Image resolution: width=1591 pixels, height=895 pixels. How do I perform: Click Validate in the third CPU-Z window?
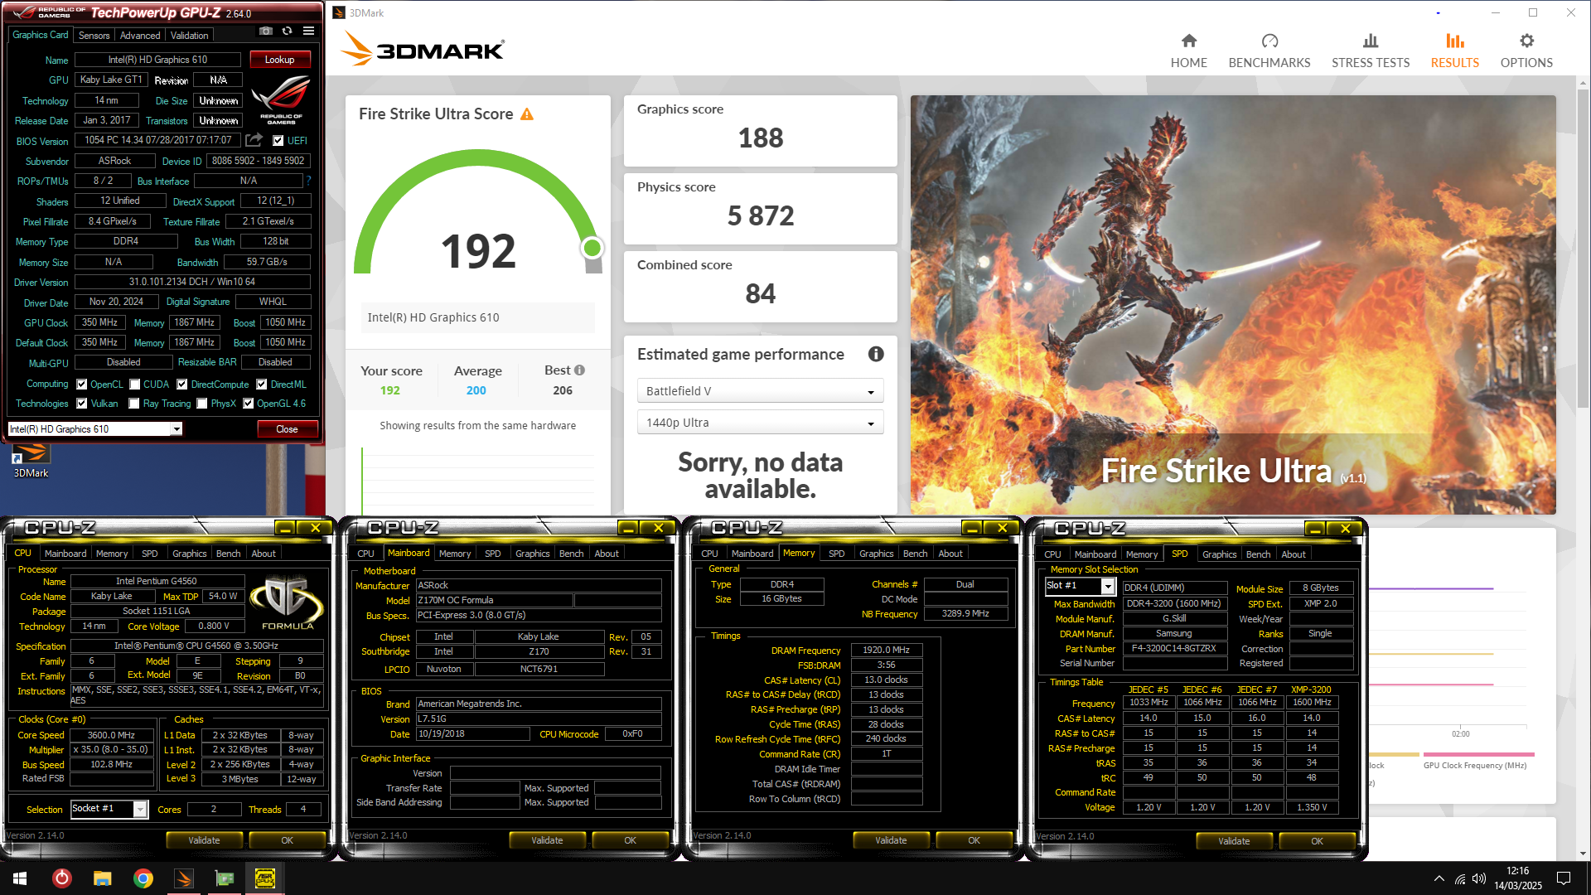(891, 840)
